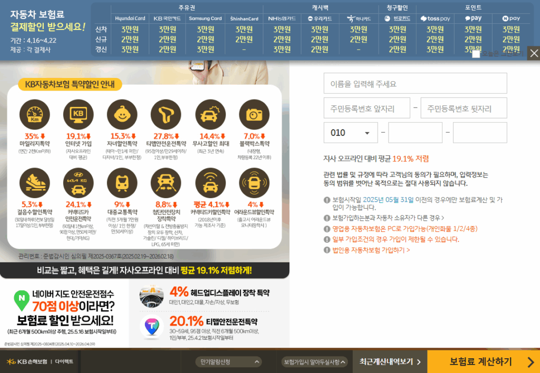540x373 pixels.
Task: Click the Hyundai Card column header
Action: 130,18
